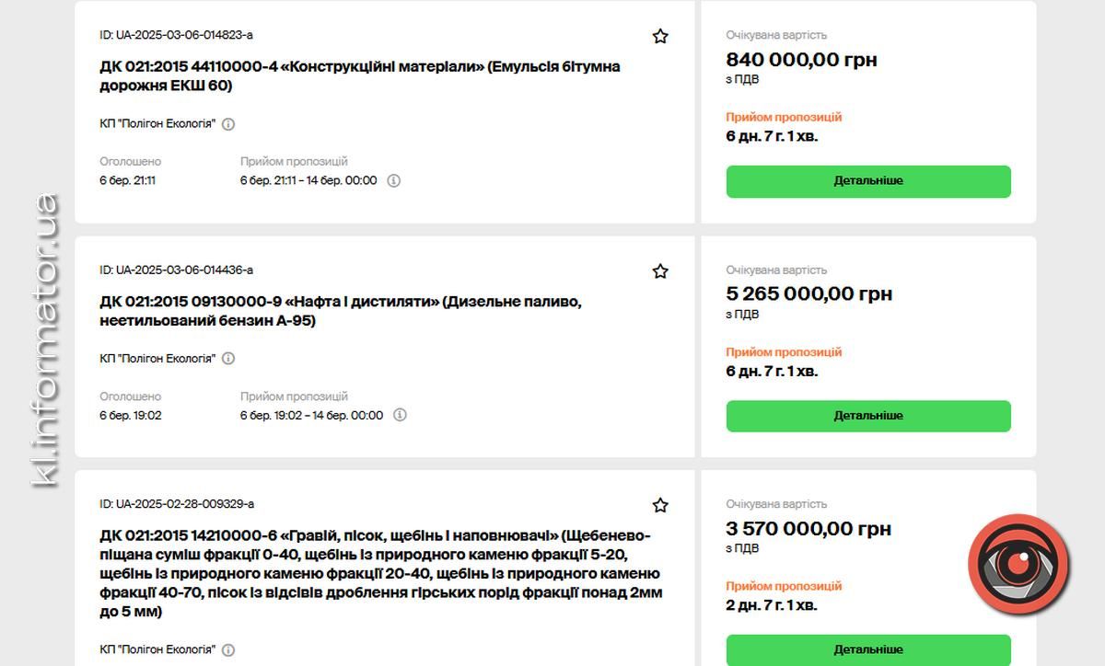
Task: Click "Детальніше" button on bitumen tender
Action: coord(868,181)
